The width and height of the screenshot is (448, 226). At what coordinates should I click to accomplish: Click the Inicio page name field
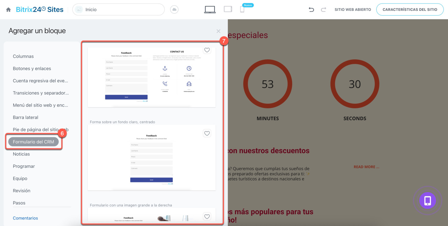(x=118, y=10)
